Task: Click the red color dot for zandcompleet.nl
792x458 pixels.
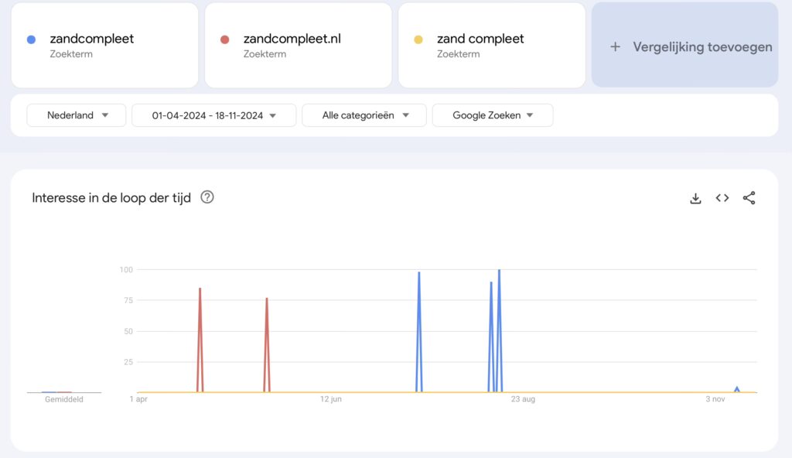Action: click(225, 39)
